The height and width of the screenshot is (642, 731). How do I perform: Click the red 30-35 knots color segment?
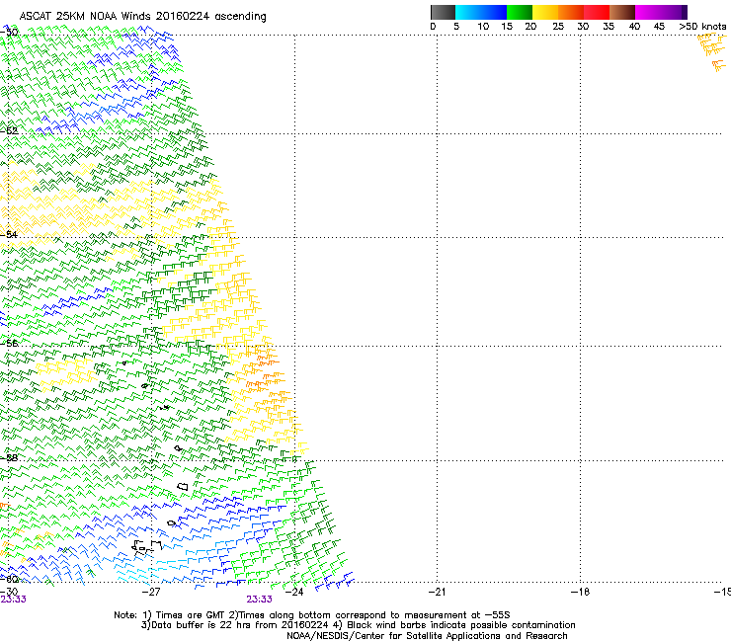click(597, 12)
